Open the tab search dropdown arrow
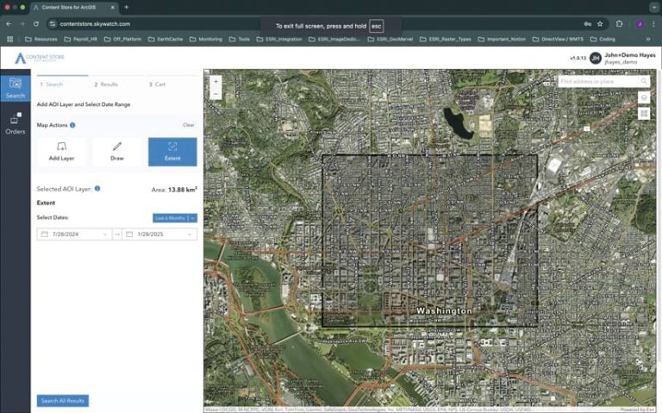Viewport: 662px width, 413px height. coord(653,7)
